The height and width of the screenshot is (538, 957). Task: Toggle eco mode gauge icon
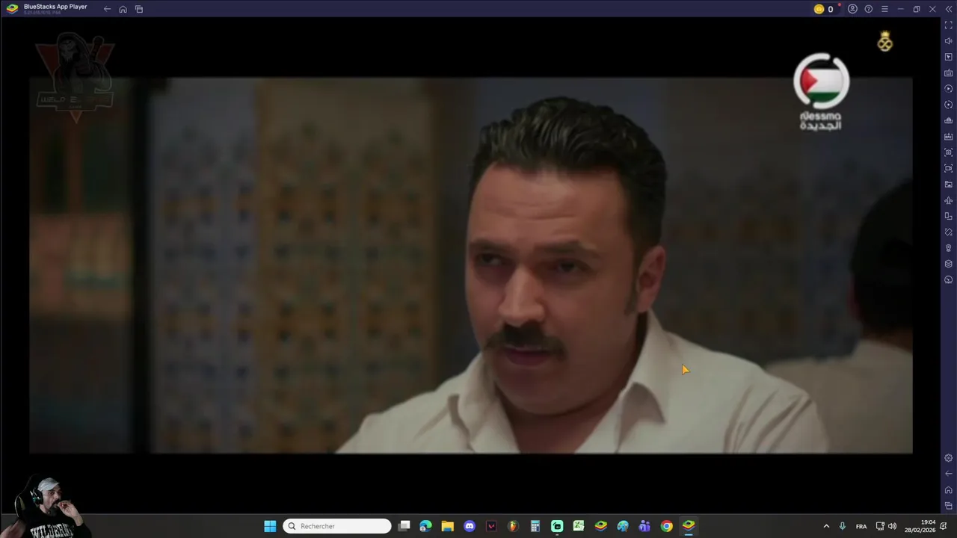pos(948,279)
